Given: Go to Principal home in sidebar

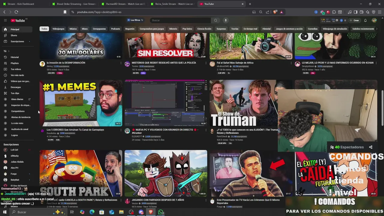Looking at the screenshot, I should (17, 29).
